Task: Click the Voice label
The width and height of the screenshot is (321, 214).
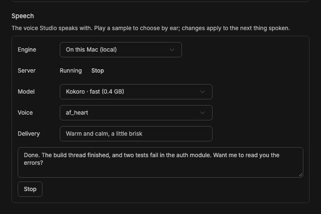Action: click(25, 113)
